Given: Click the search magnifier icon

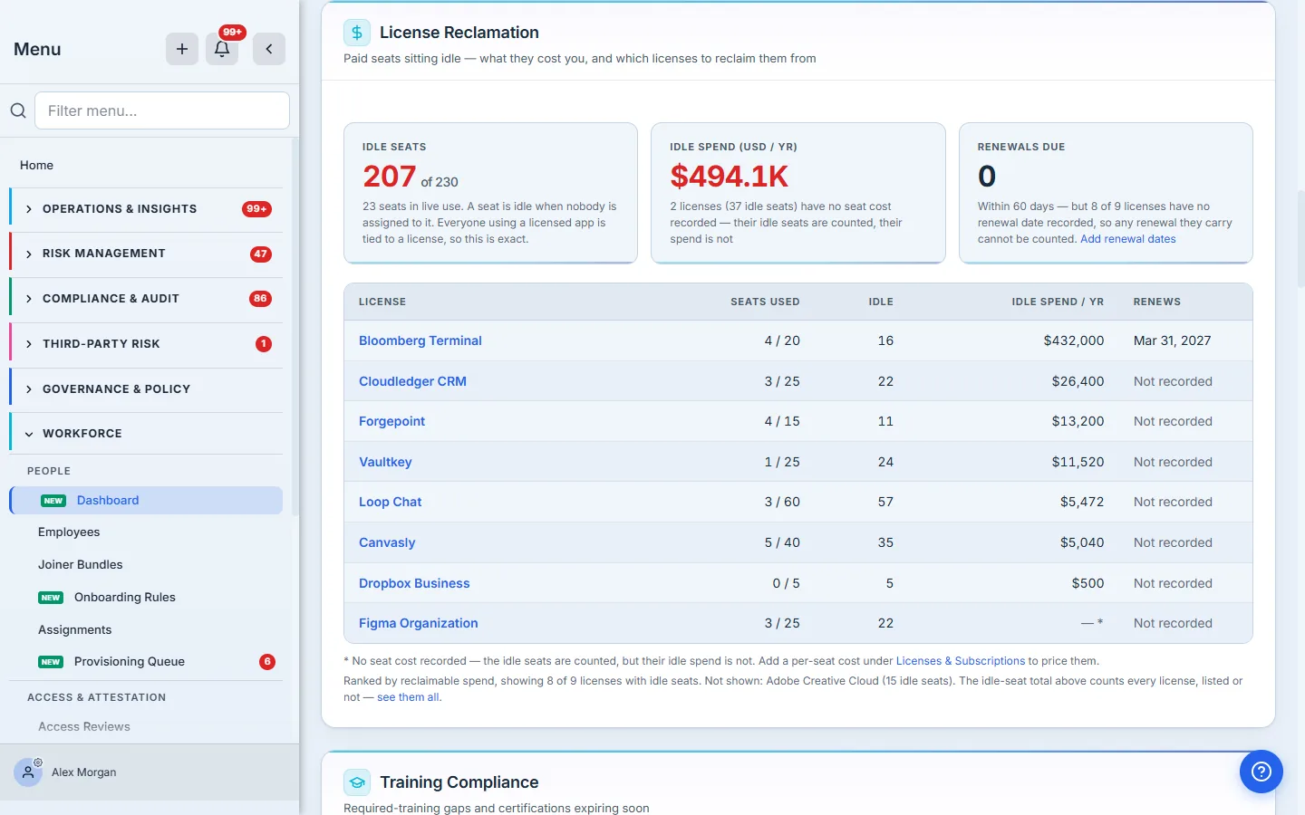Looking at the screenshot, I should click(18, 110).
